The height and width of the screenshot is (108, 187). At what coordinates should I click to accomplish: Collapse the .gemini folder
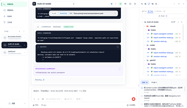click(x=145, y=60)
